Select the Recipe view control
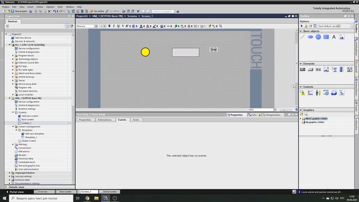 pyautogui.click(x=334, y=93)
